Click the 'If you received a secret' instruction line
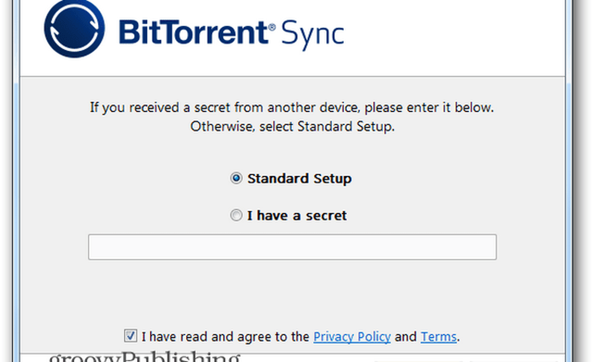The width and height of the screenshot is (593, 362). click(x=292, y=108)
